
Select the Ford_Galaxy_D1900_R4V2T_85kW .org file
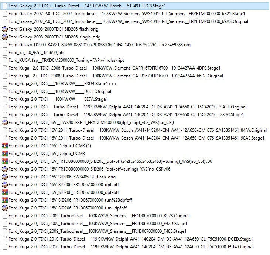pyautogui.click(x=99, y=45)
